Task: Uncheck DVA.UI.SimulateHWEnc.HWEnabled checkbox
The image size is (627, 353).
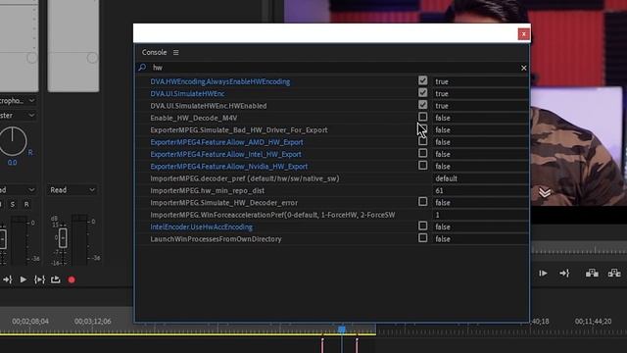Action: tap(422, 105)
